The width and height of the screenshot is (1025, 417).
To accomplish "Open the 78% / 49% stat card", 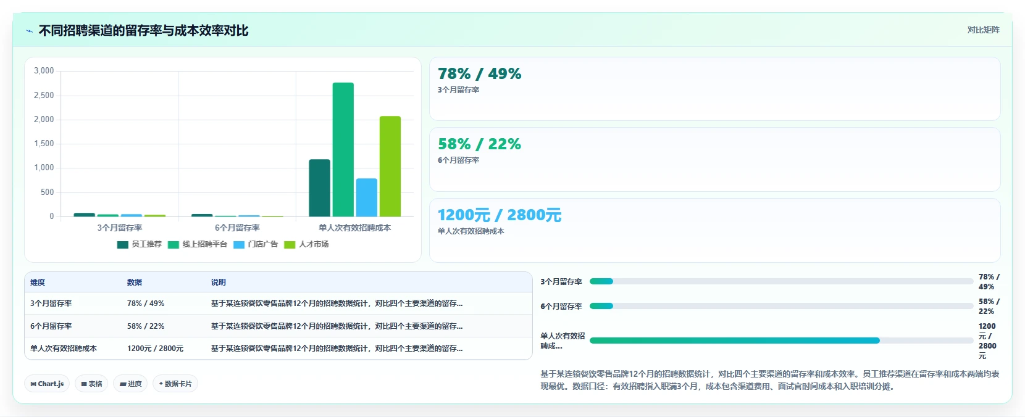I will coord(715,89).
